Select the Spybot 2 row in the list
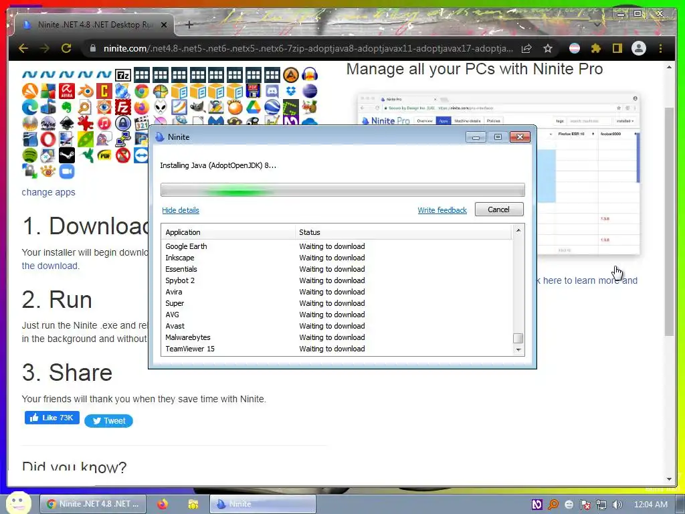The image size is (685, 514). [x=336, y=280]
